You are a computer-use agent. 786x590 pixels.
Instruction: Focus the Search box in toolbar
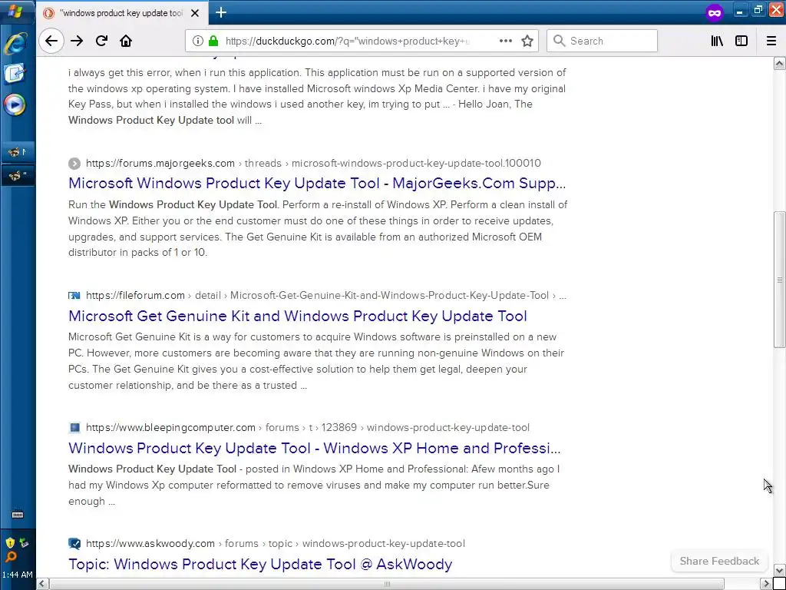pyautogui.click(x=602, y=41)
